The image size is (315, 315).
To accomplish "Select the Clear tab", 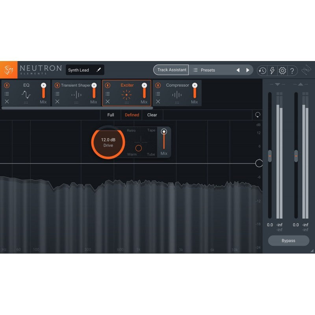I will (152, 115).
